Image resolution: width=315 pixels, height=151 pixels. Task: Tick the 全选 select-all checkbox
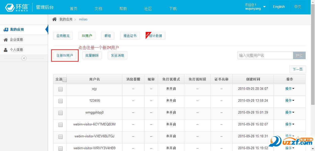[65, 80]
